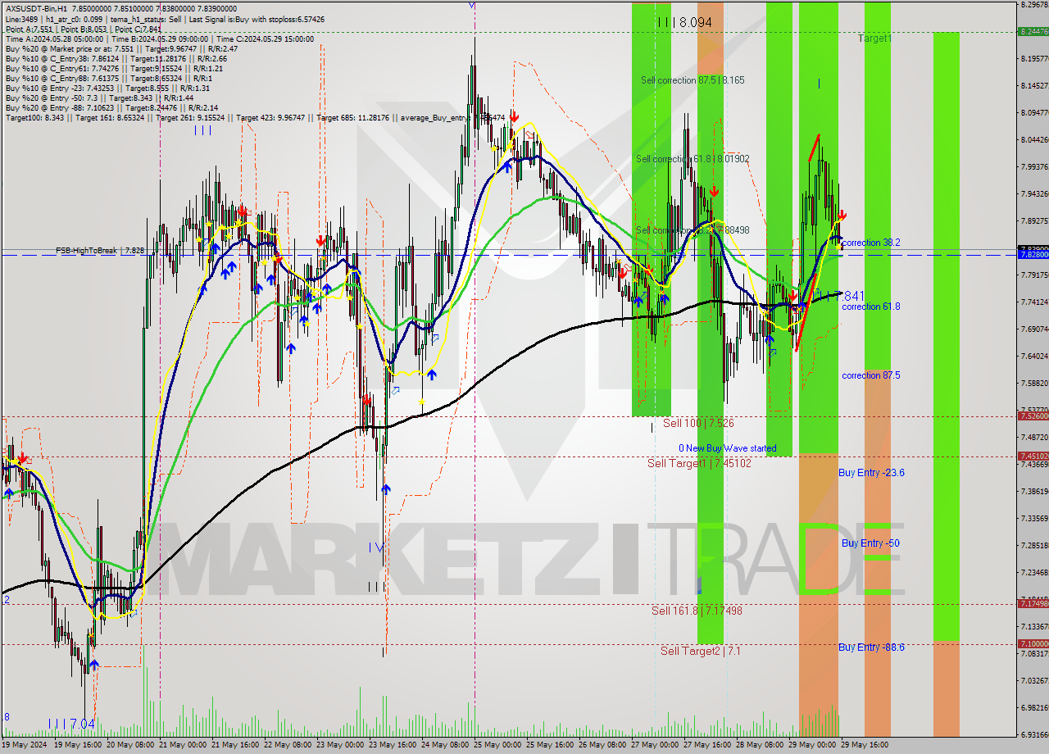The width and height of the screenshot is (1049, 754).
Task: Select the FSB-HighToBreak 7.828 label
Action: [100, 250]
